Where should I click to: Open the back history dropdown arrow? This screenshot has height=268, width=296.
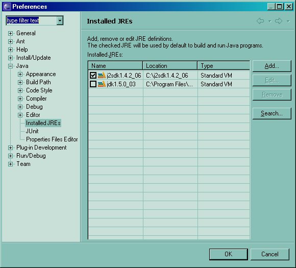270,21
